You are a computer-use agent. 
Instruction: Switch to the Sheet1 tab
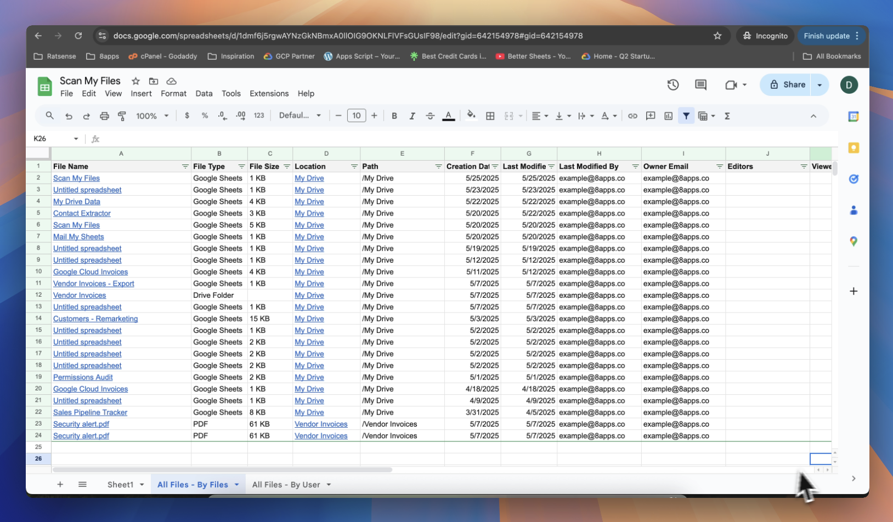[120, 485]
